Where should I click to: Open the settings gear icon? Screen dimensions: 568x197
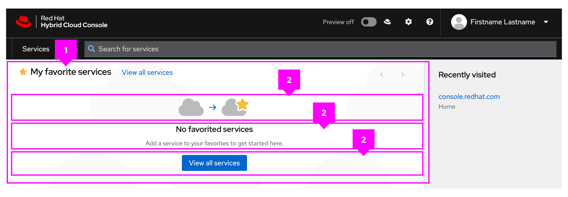tap(408, 22)
